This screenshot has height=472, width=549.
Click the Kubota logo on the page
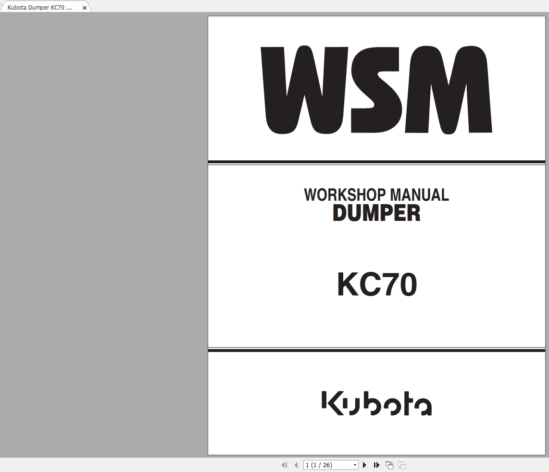coord(377,403)
